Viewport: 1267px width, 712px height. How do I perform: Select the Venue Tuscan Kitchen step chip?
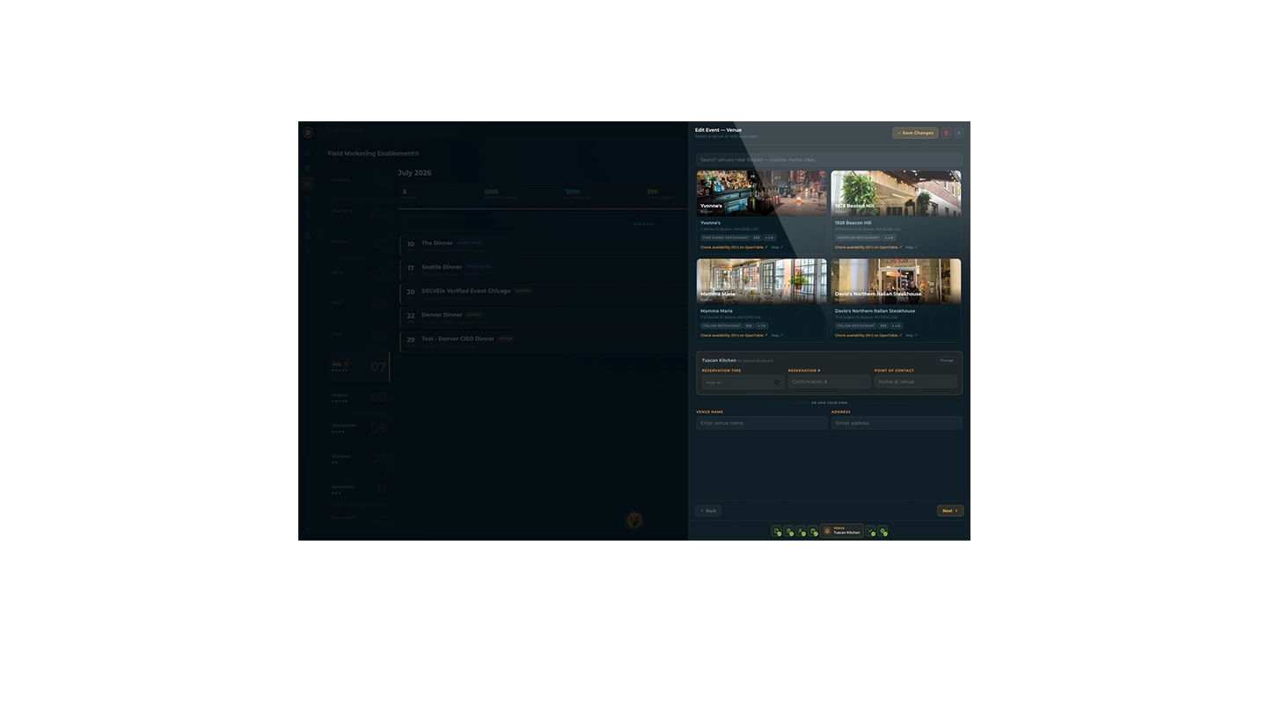(841, 531)
